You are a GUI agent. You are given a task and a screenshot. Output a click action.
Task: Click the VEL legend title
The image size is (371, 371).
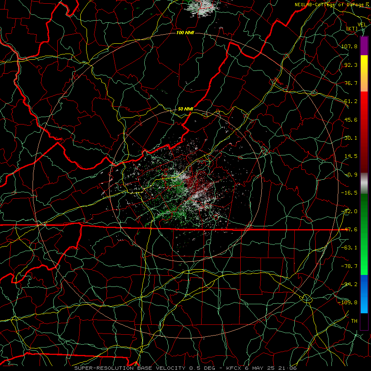[362, 25]
